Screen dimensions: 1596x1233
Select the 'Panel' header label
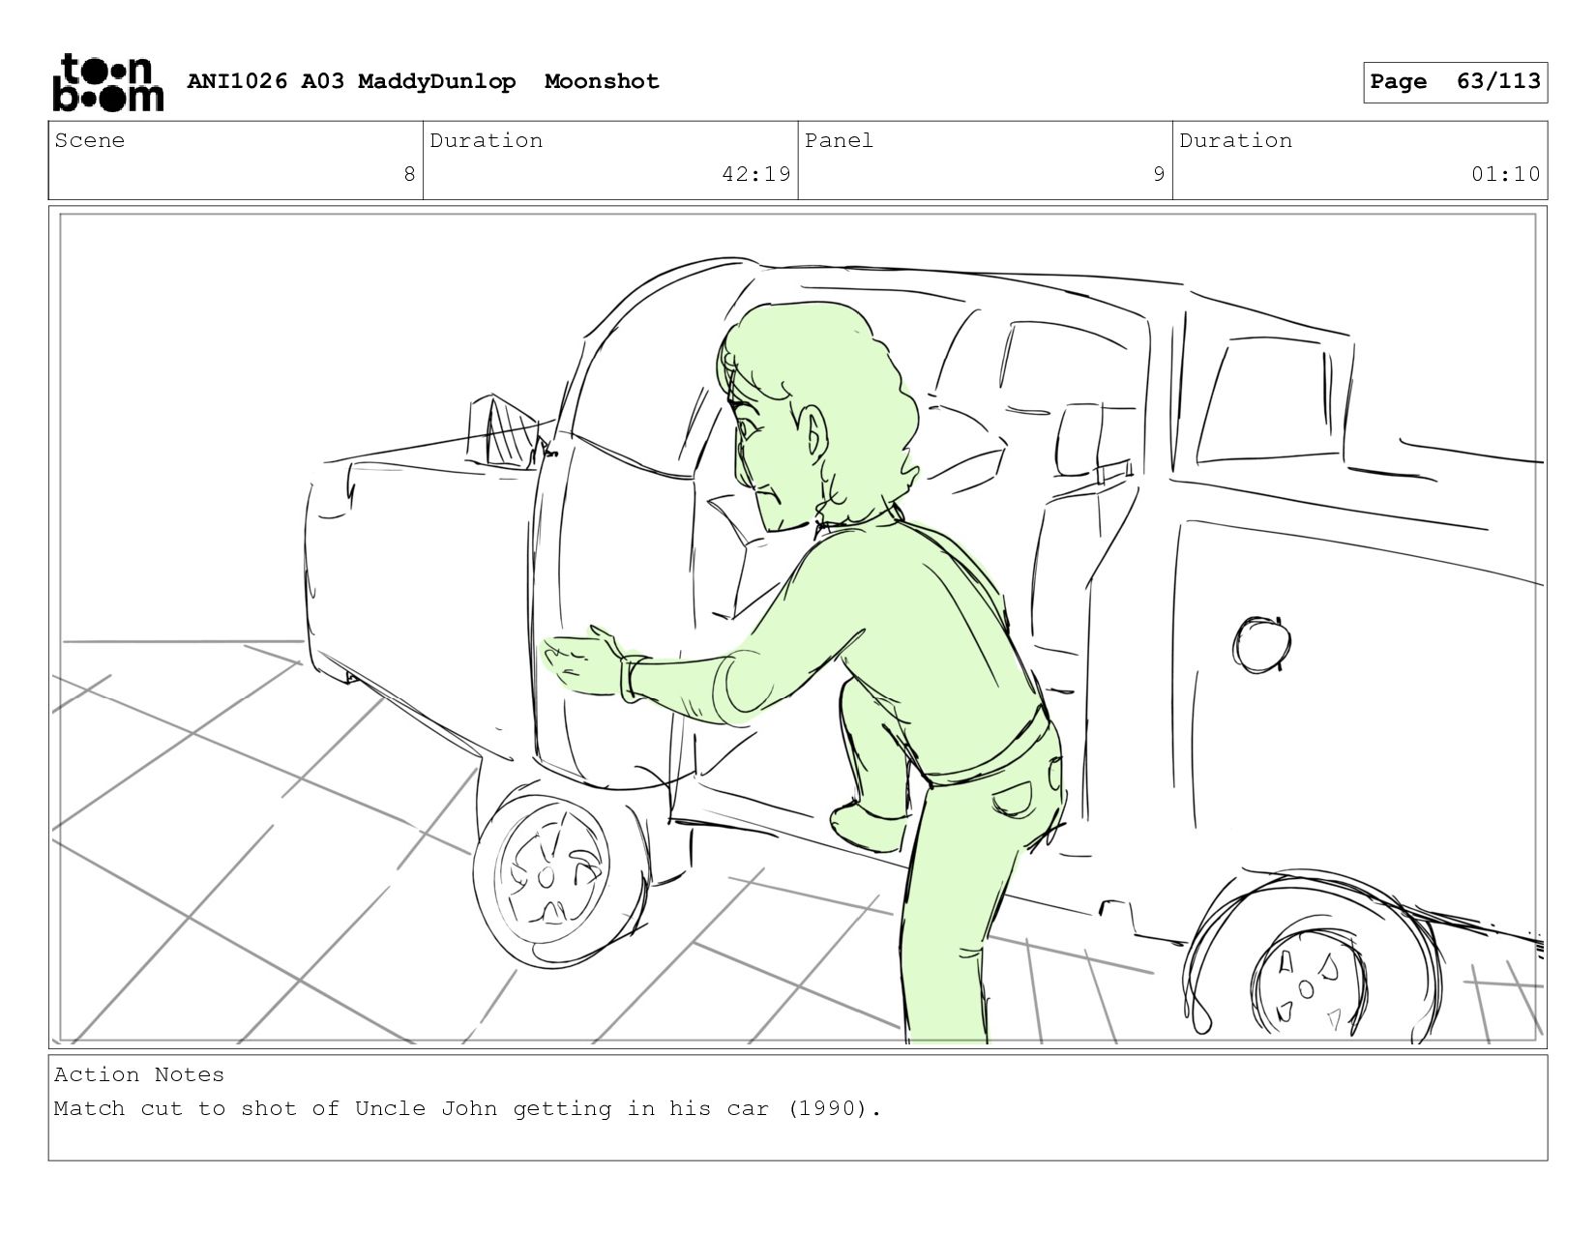coord(839,140)
